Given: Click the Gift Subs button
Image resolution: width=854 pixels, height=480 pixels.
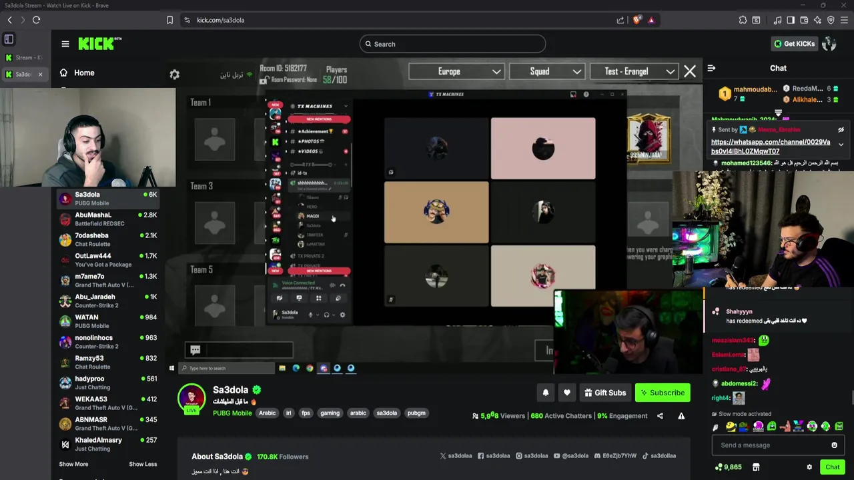Looking at the screenshot, I should (605, 393).
